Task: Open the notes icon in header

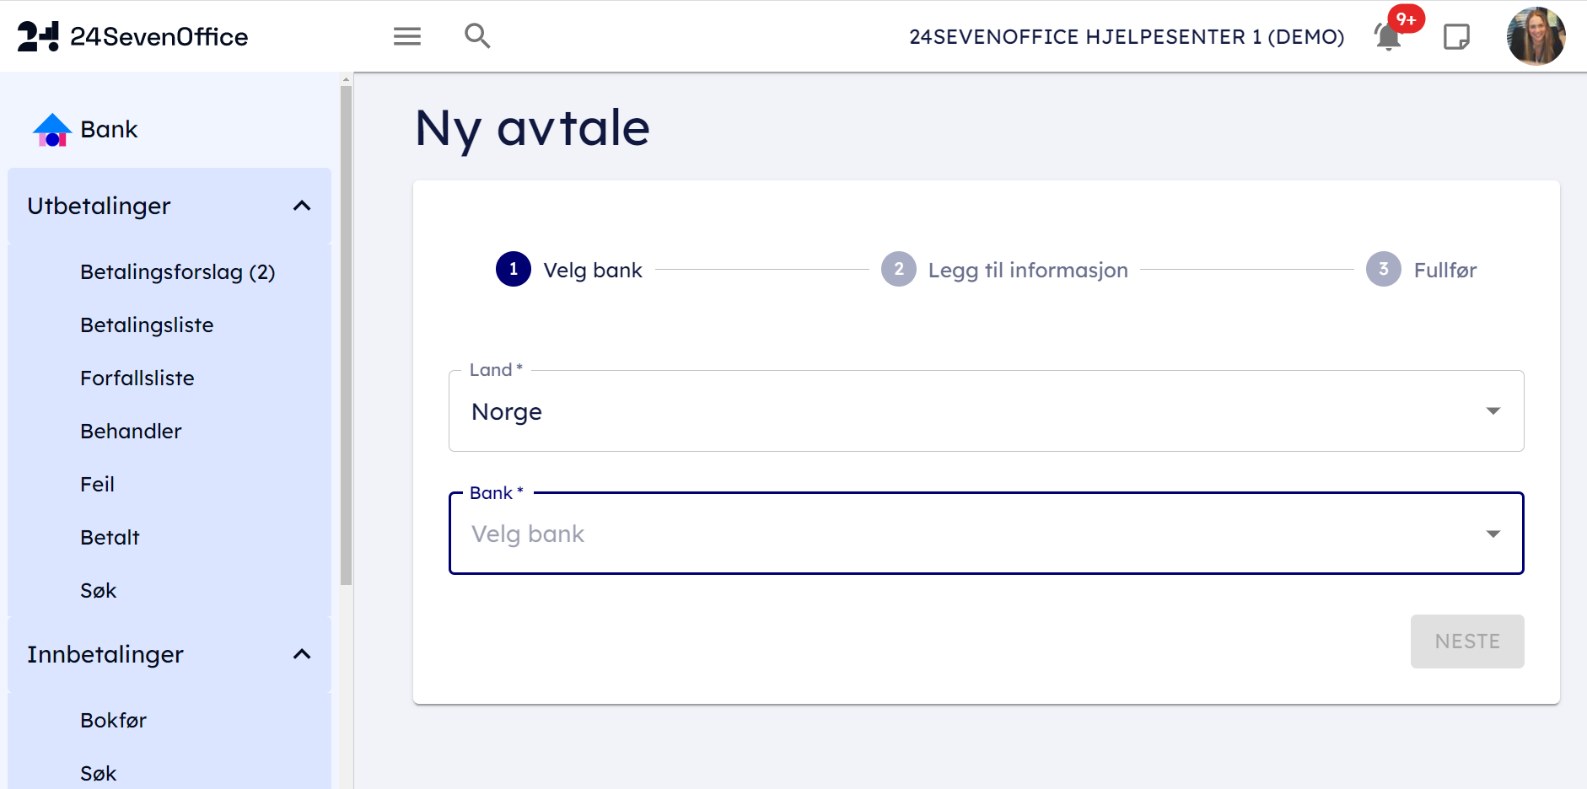Action: point(1456,37)
